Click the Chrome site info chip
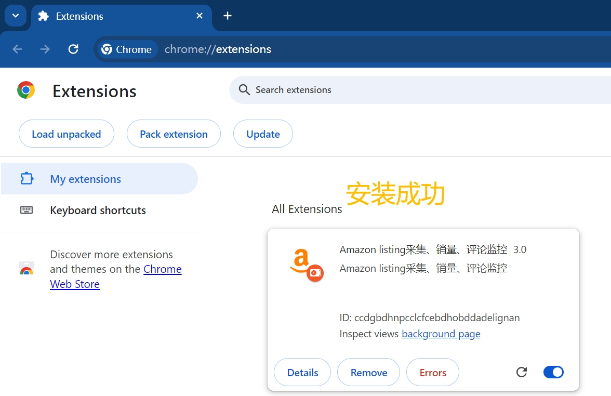This screenshot has height=396, width=611. pos(127,49)
